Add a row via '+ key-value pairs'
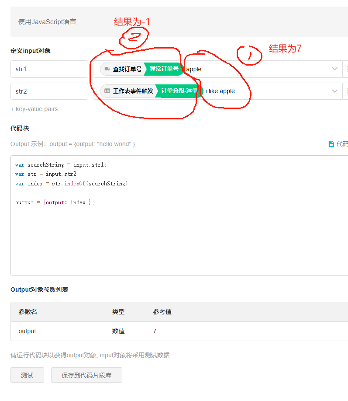This screenshot has width=348, height=401. tap(34, 109)
